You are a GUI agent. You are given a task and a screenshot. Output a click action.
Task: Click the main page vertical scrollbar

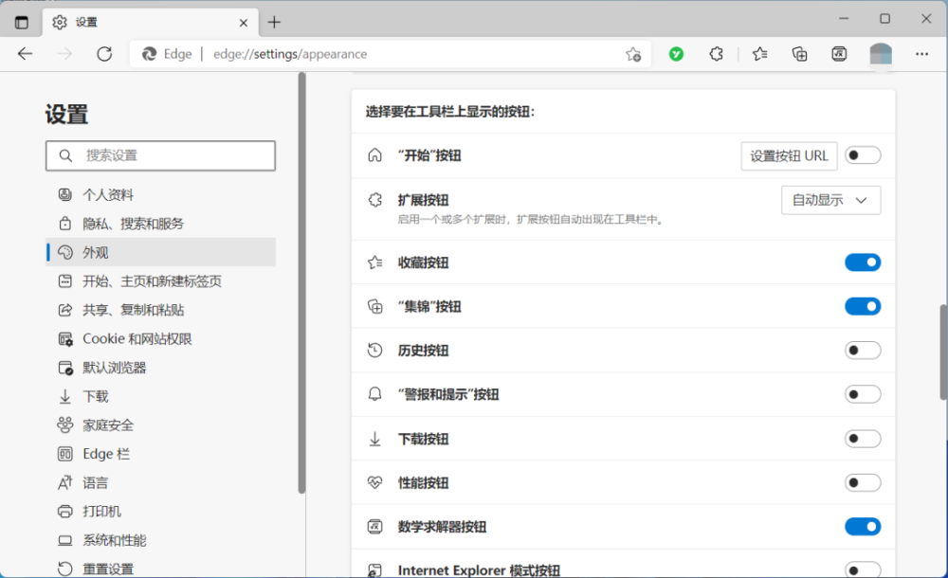coord(943,352)
